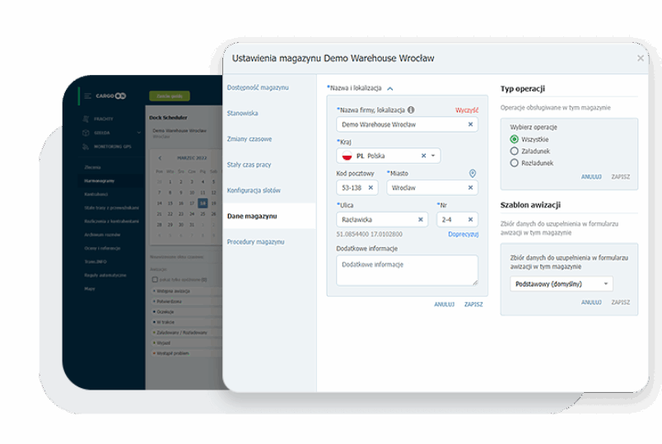The height and width of the screenshot is (444, 662).
Task: Click the map pin icon above Miasto field
Action: click(473, 174)
